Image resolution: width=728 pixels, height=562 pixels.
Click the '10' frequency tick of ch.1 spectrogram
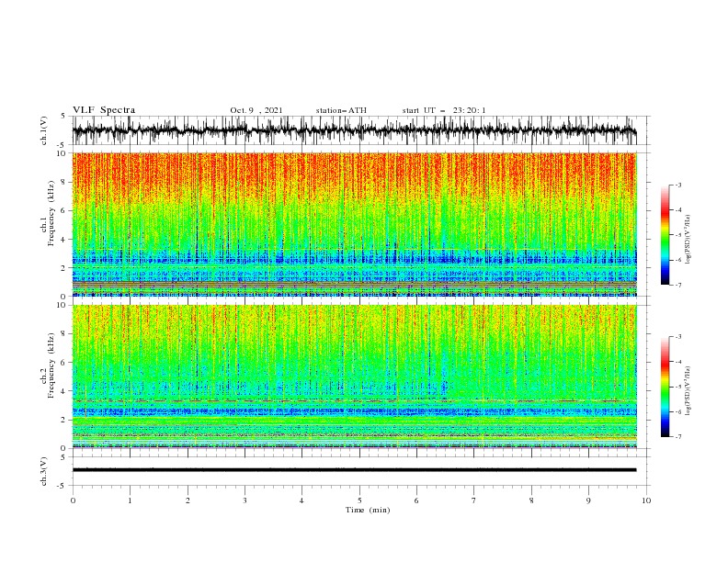pos(63,153)
